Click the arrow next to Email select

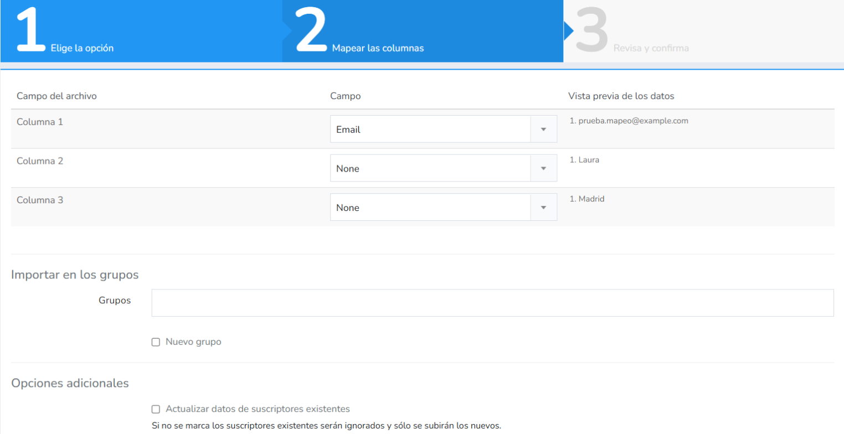pyautogui.click(x=543, y=129)
